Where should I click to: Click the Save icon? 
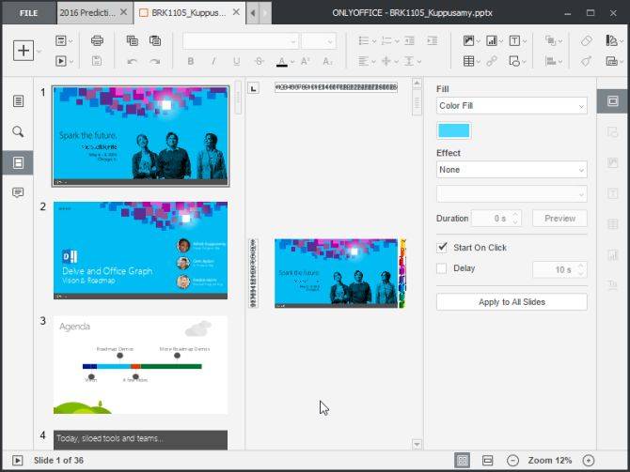97,61
